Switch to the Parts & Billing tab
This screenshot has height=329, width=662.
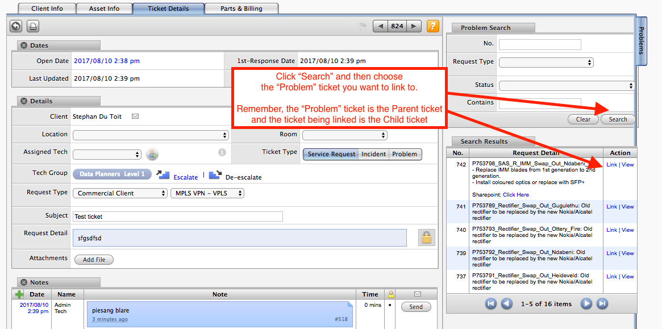click(x=242, y=9)
